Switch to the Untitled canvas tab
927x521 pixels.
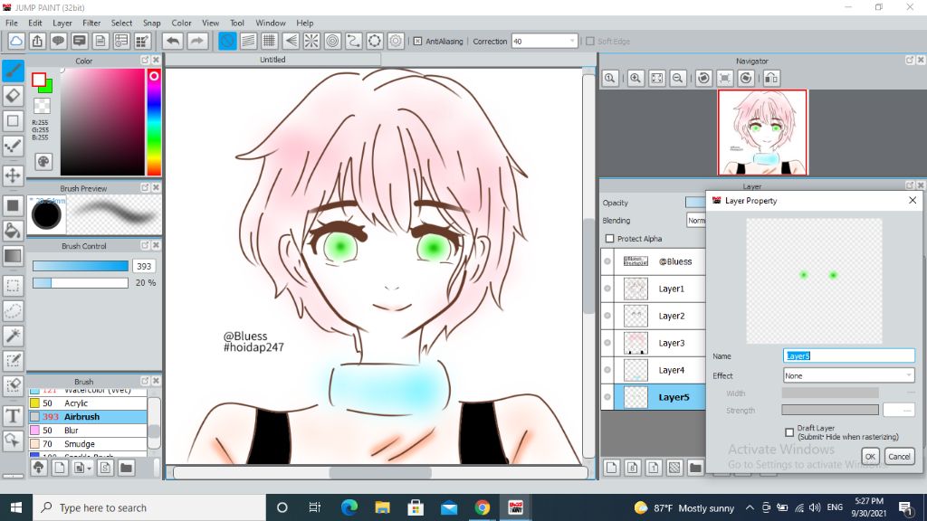pyautogui.click(x=272, y=60)
